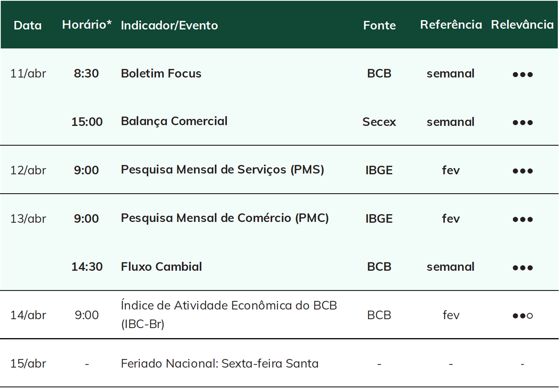
Task: Select the Boletim Focus event
Action: (x=161, y=74)
